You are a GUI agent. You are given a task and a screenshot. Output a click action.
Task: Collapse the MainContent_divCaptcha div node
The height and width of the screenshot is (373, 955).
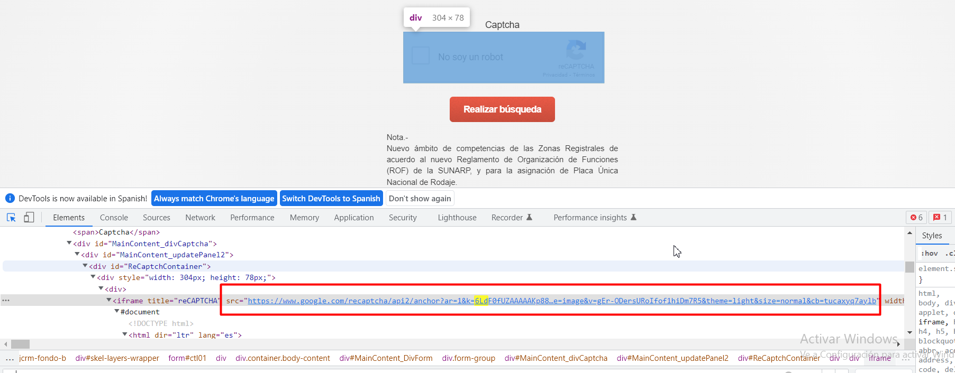[x=69, y=244]
